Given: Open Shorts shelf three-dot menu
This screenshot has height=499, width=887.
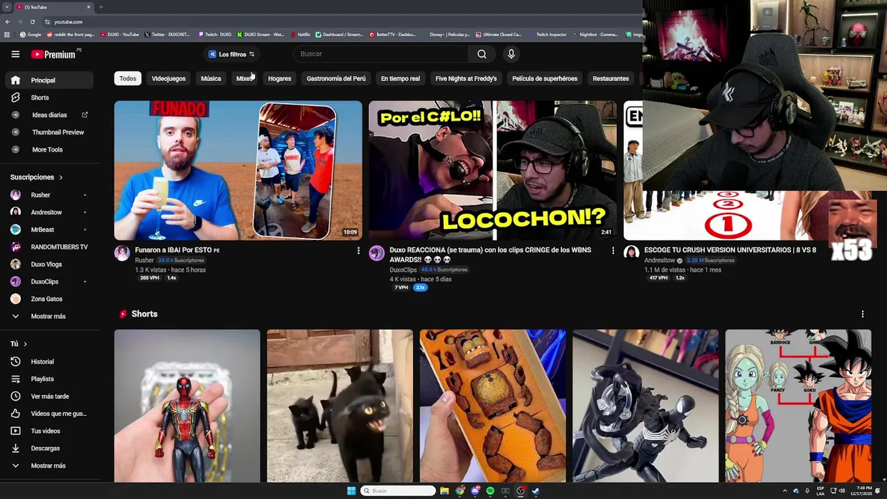Looking at the screenshot, I should click(863, 315).
